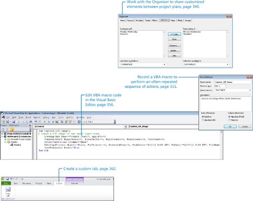The image size is (253, 201).
Task: Expand the Microsoft Project Objects folder
Action: [5, 139]
